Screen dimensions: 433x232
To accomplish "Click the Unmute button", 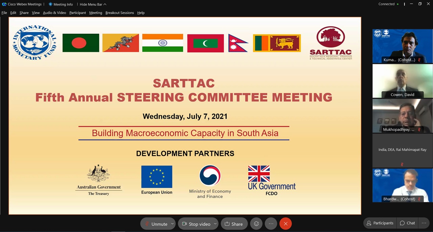I will point(156,224).
